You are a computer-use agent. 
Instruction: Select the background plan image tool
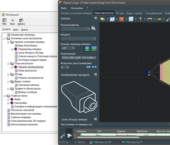coord(112,19)
